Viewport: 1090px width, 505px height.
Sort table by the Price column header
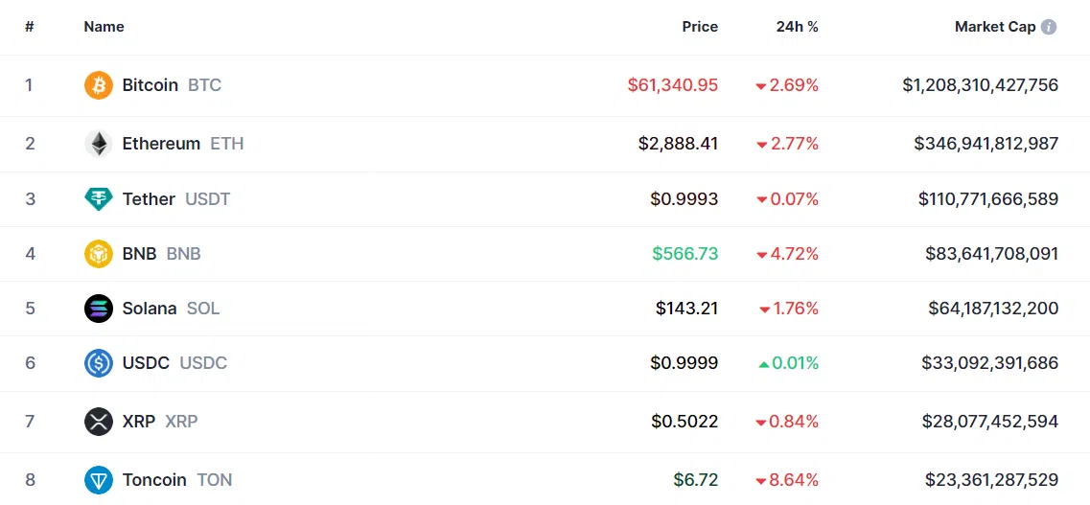pos(699,27)
